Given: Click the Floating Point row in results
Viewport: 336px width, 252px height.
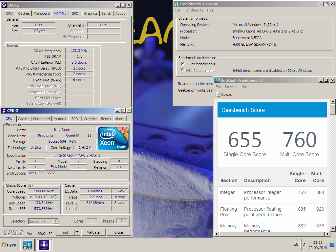Looking at the screenshot, I should click(272, 212).
